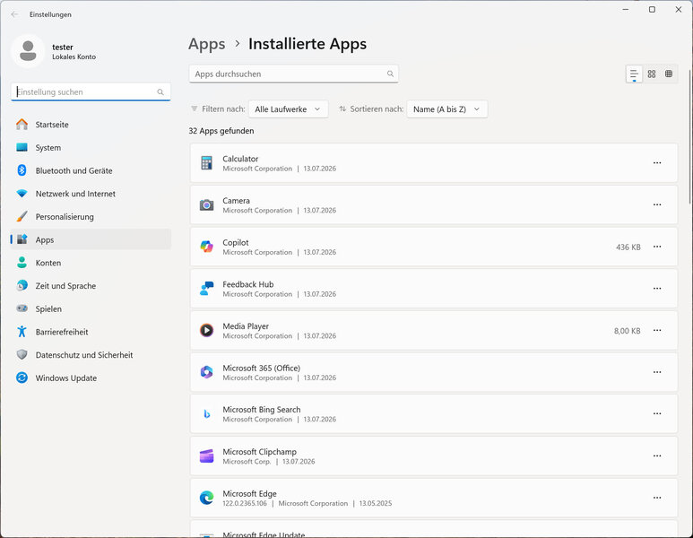Click search magnifier in Apps durchsuchen
The image size is (693, 538).
point(390,74)
